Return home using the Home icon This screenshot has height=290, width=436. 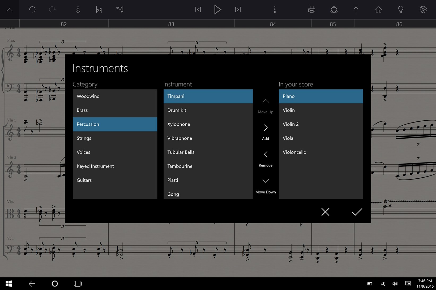pyautogui.click(x=378, y=10)
